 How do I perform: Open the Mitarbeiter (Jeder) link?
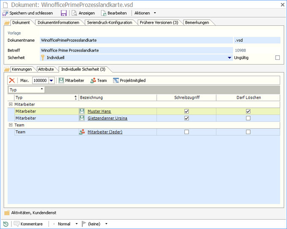click(105, 132)
